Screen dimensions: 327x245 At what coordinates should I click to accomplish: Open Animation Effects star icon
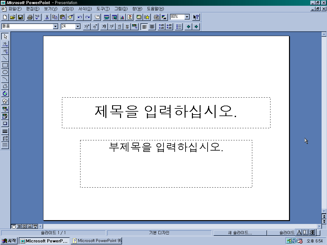click(147, 17)
